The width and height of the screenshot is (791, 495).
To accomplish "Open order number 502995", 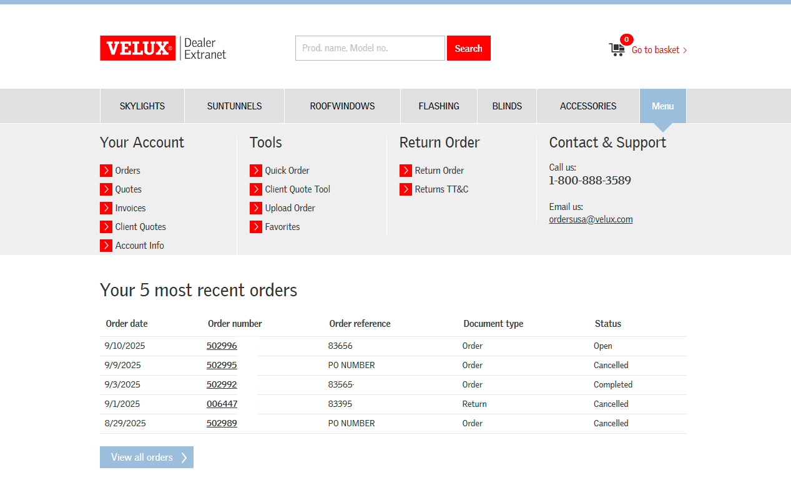I will click(222, 365).
